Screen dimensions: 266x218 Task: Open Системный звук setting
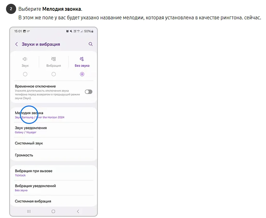[54, 143]
